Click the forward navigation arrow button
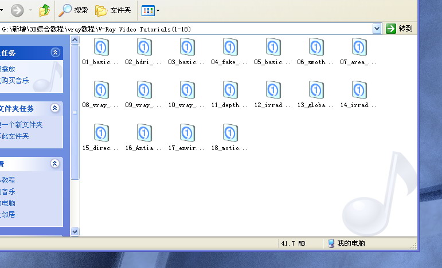 click(18, 10)
